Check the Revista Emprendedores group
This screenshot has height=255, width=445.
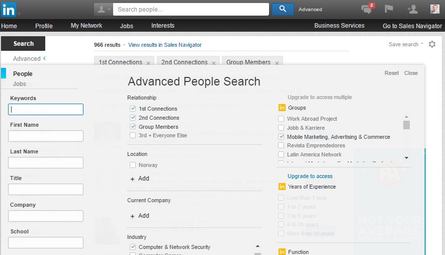click(x=281, y=145)
